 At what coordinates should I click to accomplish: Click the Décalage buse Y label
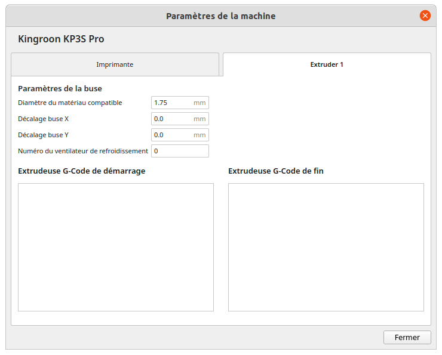coord(44,135)
